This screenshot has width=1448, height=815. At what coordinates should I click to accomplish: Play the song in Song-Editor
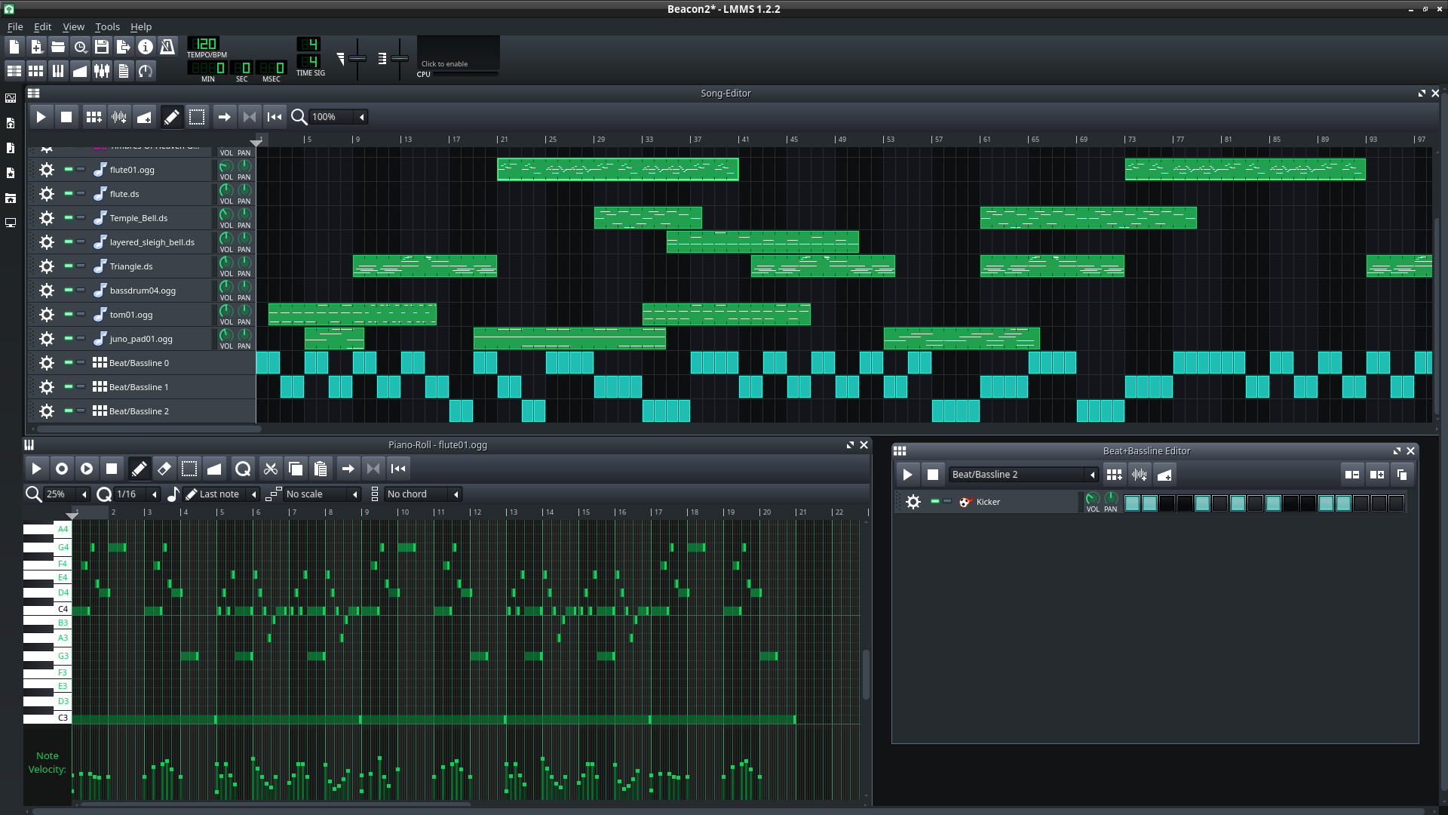pos(41,117)
